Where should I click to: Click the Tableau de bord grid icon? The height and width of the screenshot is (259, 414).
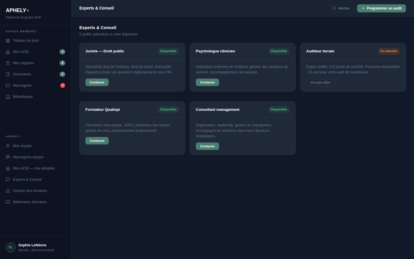pyautogui.click(x=8, y=41)
